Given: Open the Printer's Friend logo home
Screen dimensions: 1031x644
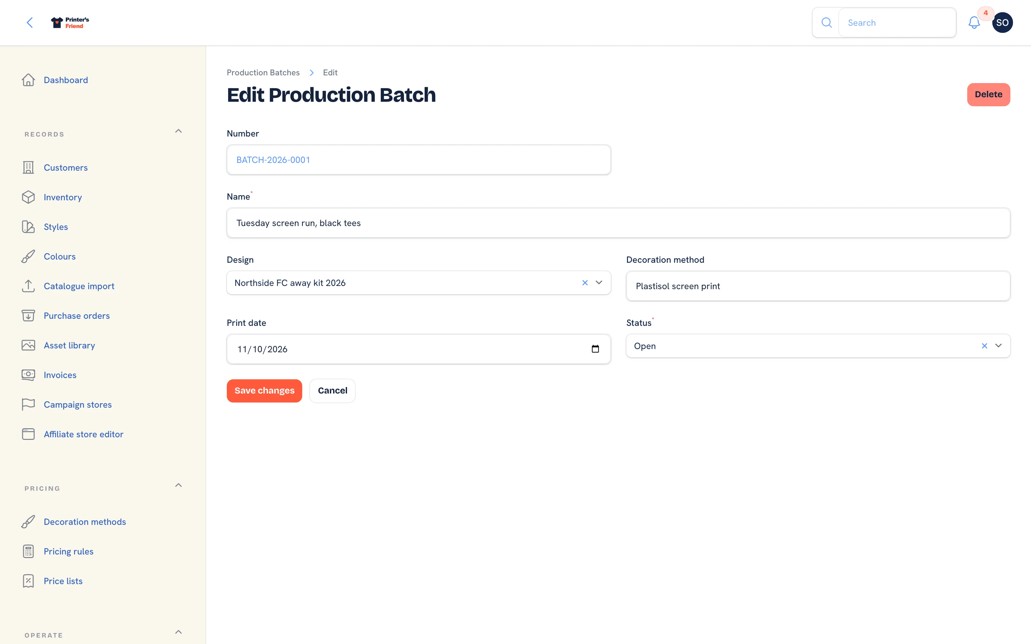Looking at the screenshot, I should 70,23.
